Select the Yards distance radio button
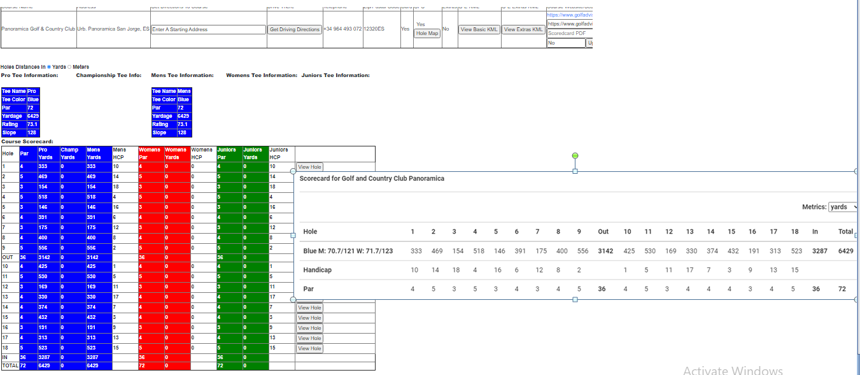The height and width of the screenshot is (375, 860). point(49,67)
